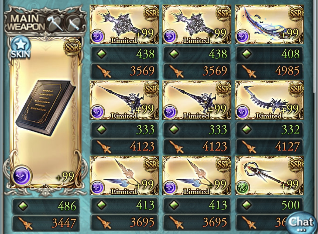318x234 pixels.
Task: Click the main weapon 3447 attack stat bar
Action: click(46, 223)
